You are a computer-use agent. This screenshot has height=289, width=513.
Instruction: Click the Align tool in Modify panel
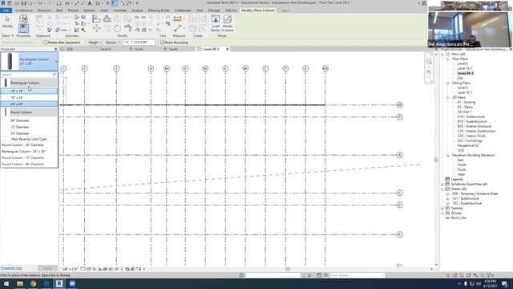pos(96,18)
